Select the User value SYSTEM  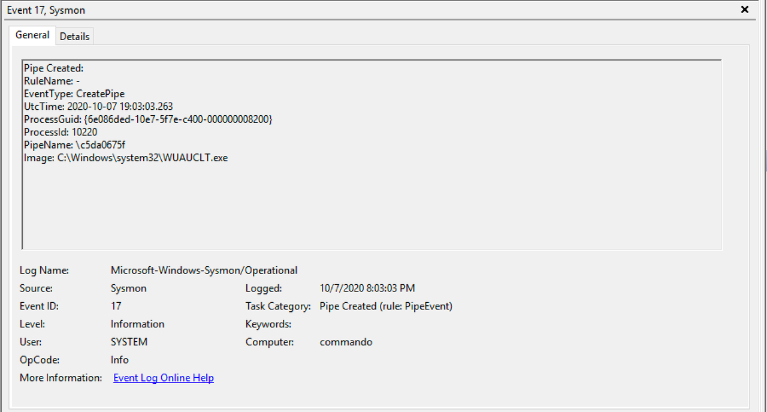click(x=127, y=342)
